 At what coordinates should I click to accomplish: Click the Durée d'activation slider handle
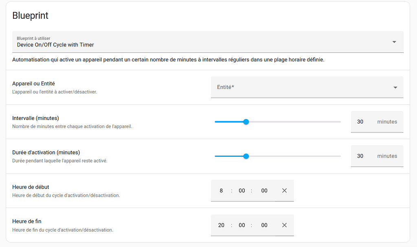[x=246, y=156]
